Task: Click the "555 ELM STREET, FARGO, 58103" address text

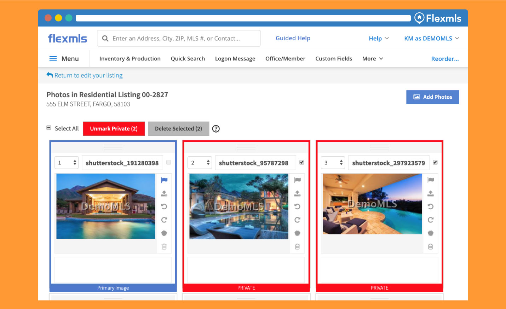Action: click(88, 104)
